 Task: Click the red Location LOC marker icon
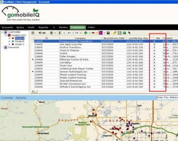click(x=9, y=35)
